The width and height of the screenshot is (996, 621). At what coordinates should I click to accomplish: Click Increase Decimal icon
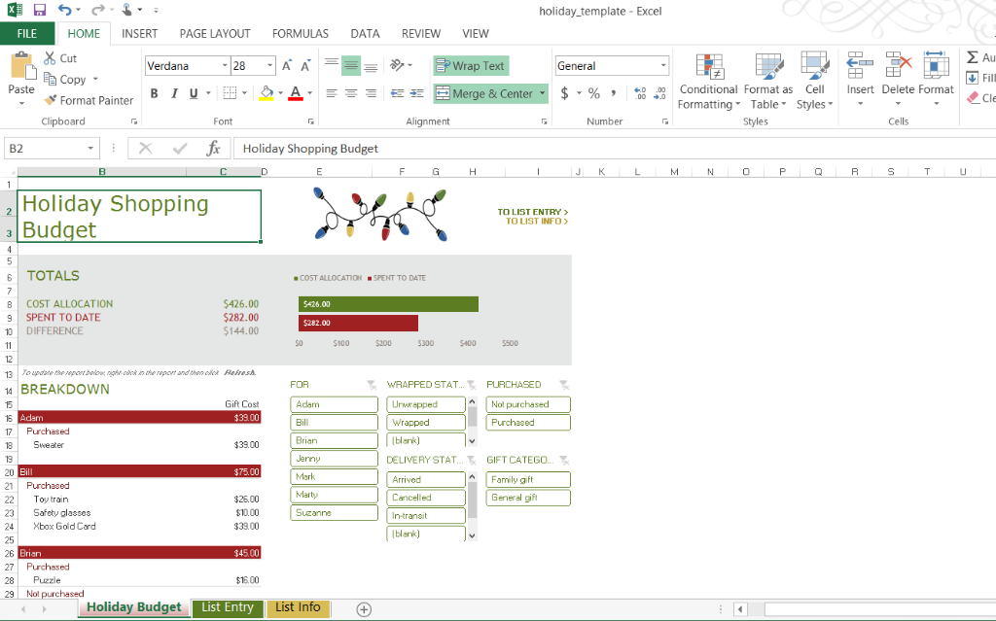coord(640,93)
